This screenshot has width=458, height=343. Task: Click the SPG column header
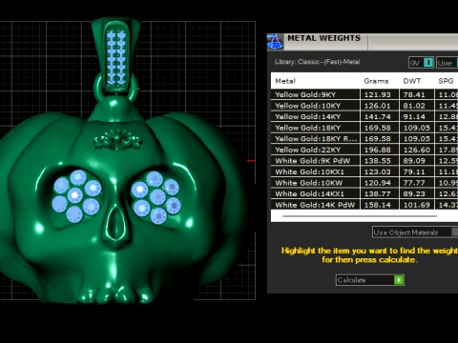pyautogui.click(x=446, y=81)
